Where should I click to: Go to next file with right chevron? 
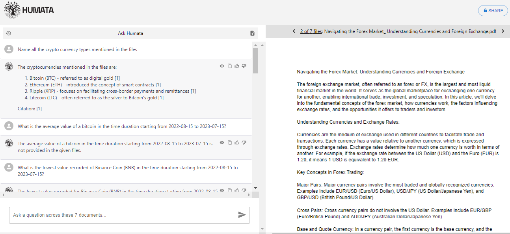[503, 31]
